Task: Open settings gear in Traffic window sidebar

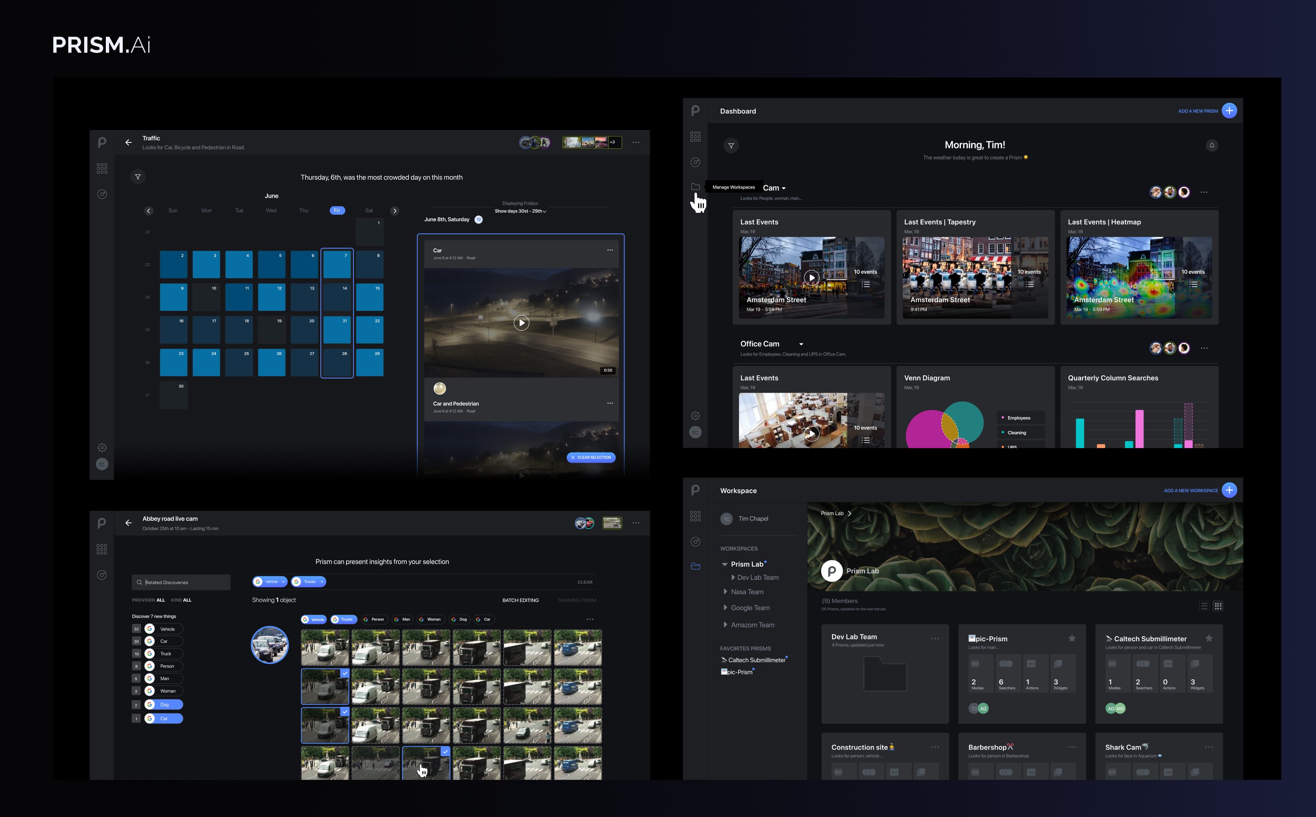Action: [x=102, y=447]
